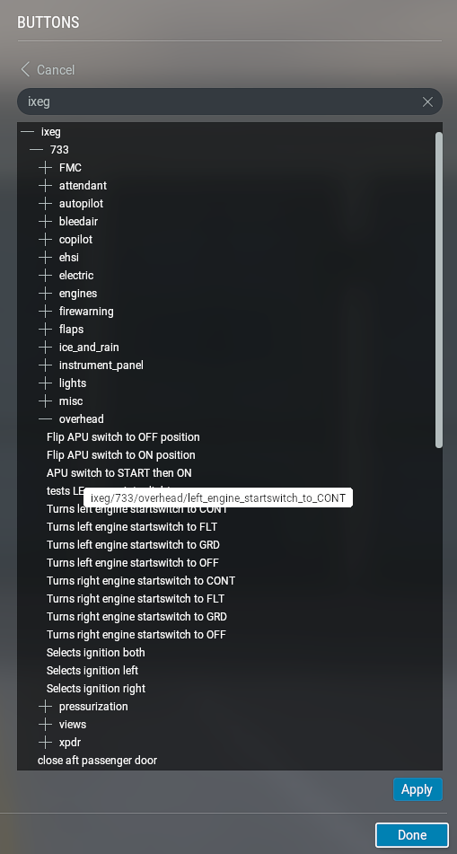The width and height of the screenshot is (457, 854).
Task: Select APU switch to START then ON
Action: [119, 473]
